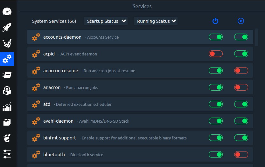This screenshot has width=265, height=167.
Task: Disable accounts-daemon startup toggle
Action: 216,37
